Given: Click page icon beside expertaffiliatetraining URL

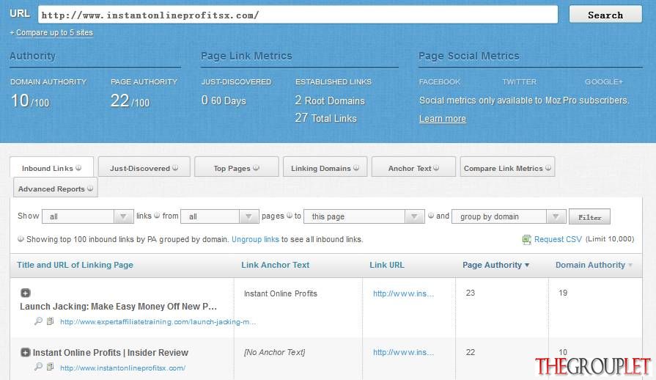Looking at the screenshot, I should pyautogui.click(x=50, y=321).
